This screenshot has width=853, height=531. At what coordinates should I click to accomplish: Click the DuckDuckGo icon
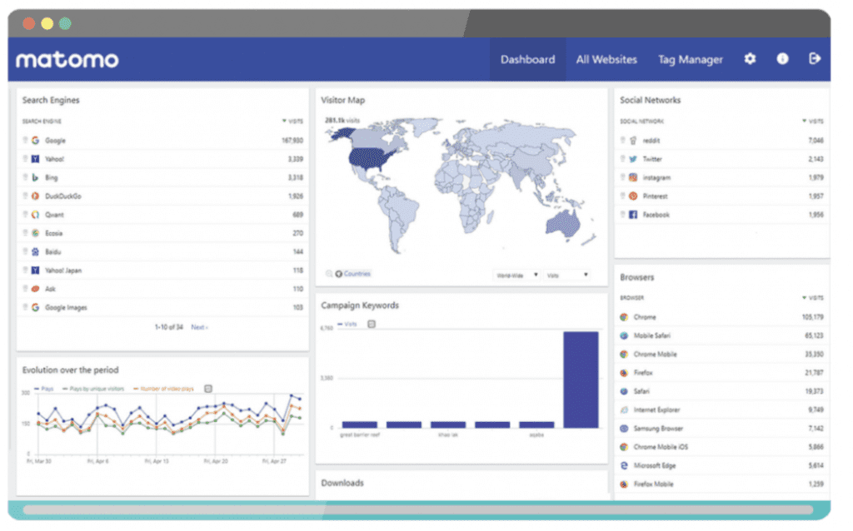click(36, 198)
